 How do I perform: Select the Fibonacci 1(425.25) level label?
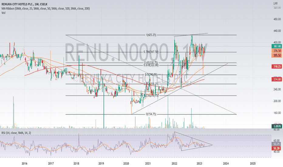151,35
